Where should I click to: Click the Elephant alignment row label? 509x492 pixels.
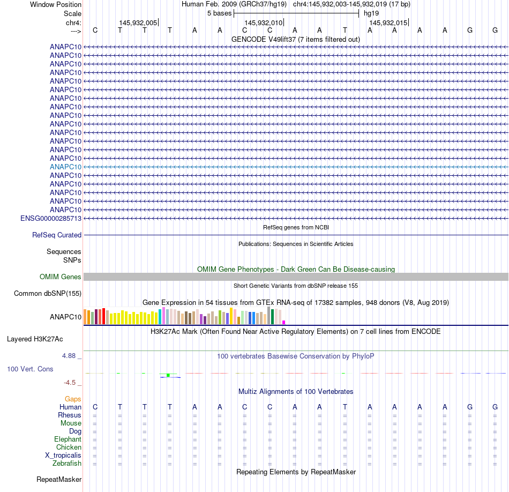tap(68, 439)
